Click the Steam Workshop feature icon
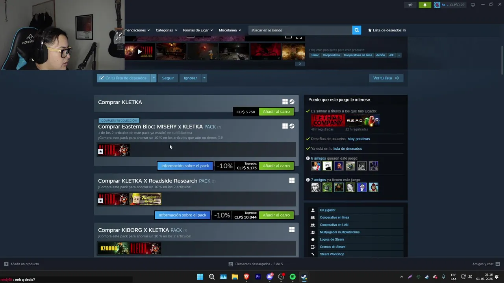 click(x=313, y=254)
